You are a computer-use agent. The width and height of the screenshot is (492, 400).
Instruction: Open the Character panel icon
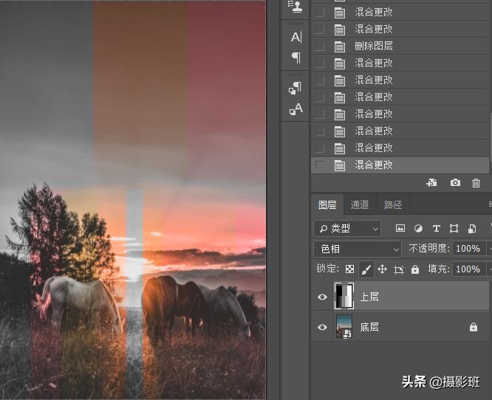click(x=296, y=38)
